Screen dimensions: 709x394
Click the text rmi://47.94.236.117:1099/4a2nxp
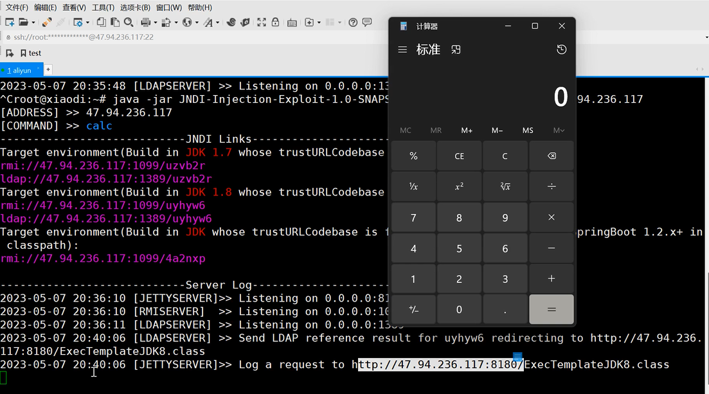pos(103,258)
